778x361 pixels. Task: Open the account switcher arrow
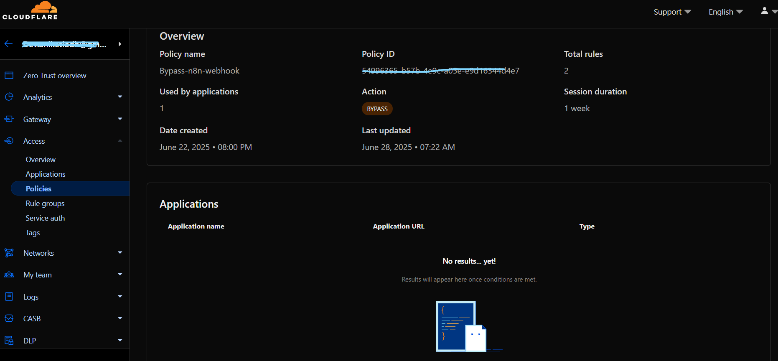(x=120, y=44)
